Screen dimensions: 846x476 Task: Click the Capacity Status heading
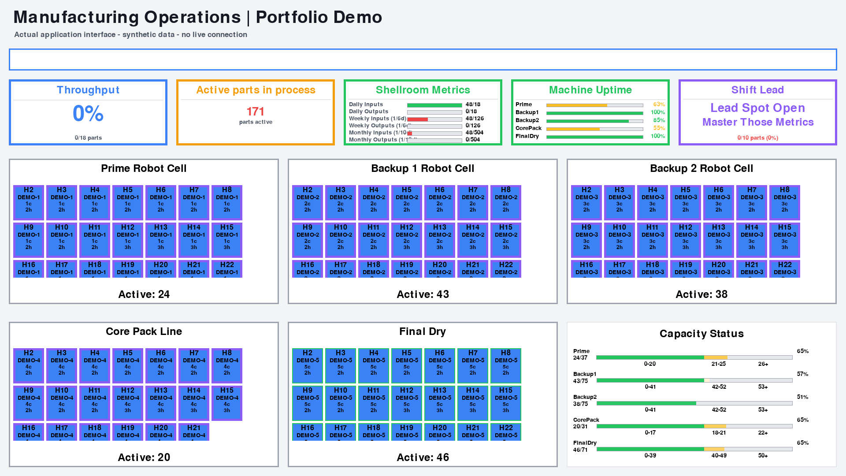tap(701, 334)
